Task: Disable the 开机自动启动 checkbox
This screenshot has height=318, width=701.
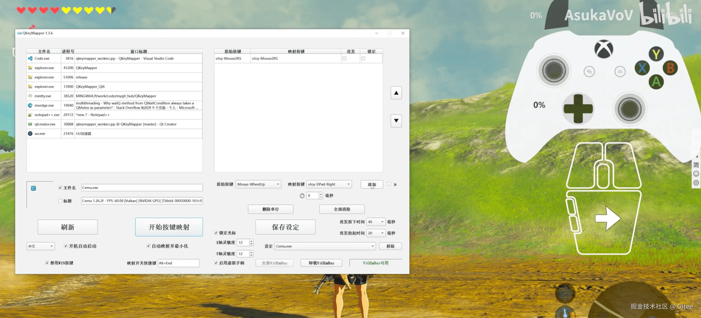Action: point(66,246)
